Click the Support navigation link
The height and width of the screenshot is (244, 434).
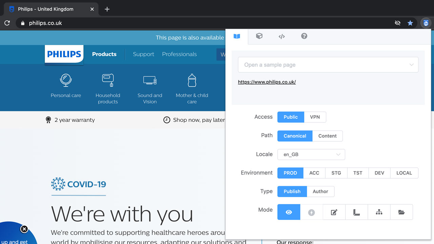pyautogui.click(x=143, y=54)
